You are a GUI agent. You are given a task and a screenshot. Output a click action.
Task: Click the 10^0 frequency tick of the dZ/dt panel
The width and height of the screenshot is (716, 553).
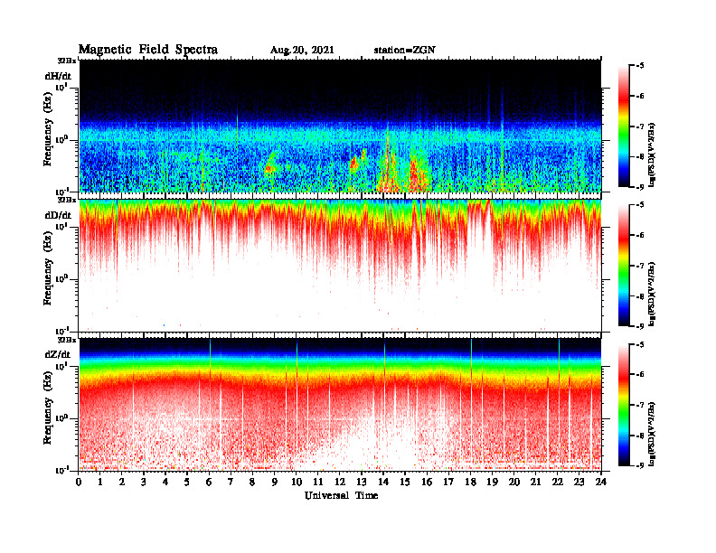click(61, 417)
